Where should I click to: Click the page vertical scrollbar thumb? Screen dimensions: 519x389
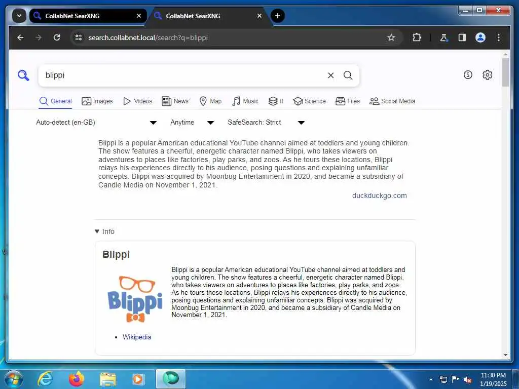[x=505, y=72]
